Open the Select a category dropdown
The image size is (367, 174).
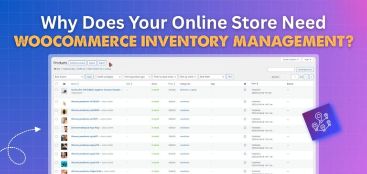coord(109,77)
